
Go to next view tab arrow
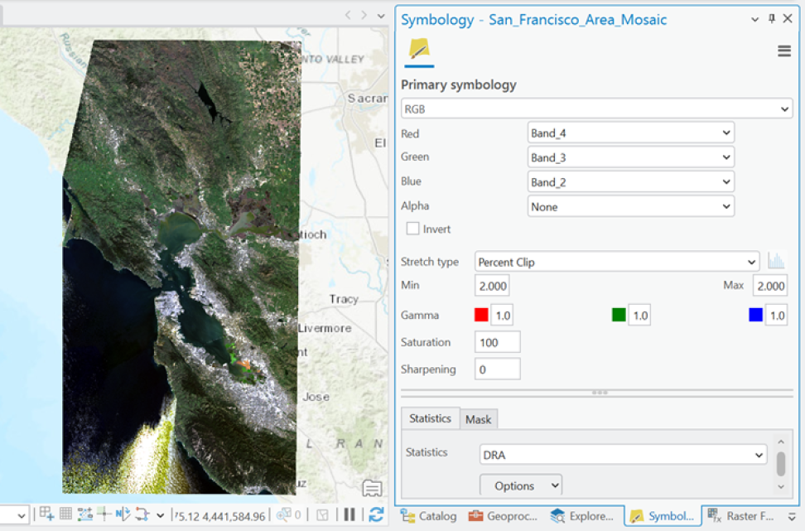tap(364, 15)
